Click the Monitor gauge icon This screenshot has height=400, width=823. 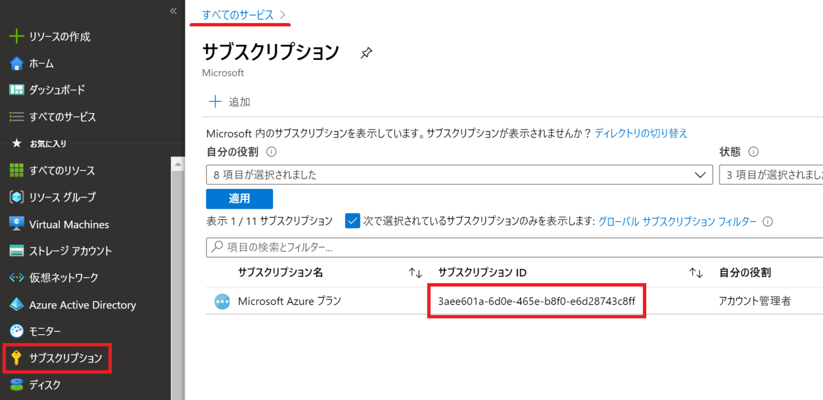[x=17, y=331]
